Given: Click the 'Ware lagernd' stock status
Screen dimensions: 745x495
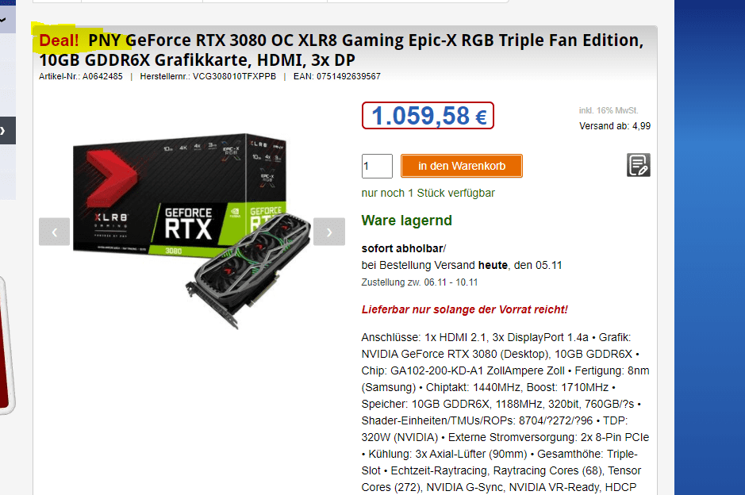Looking at the screenshot, I should tap(407, 221).
